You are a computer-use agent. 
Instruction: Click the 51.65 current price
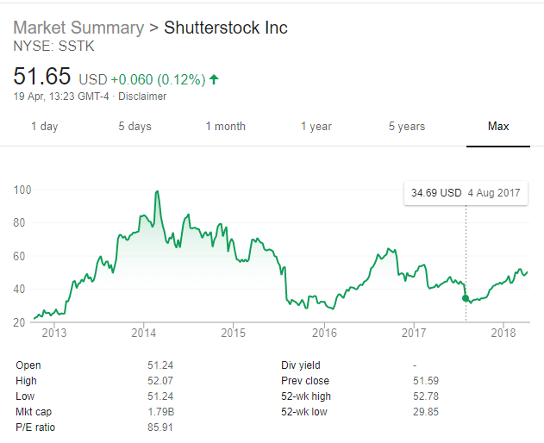tap(41, 78)
